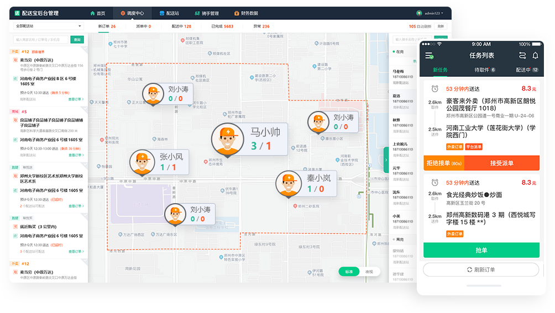555x313 pixels.
Task: Click the 配送宝 logo icon in header
Action: click(17, 13)
